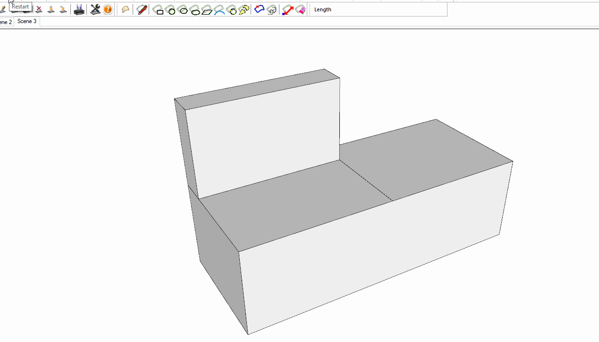Viewport: 599px width, 342px height.
Task: Open the wrench and screwdriver settings icon
Action: coord(95,9)
